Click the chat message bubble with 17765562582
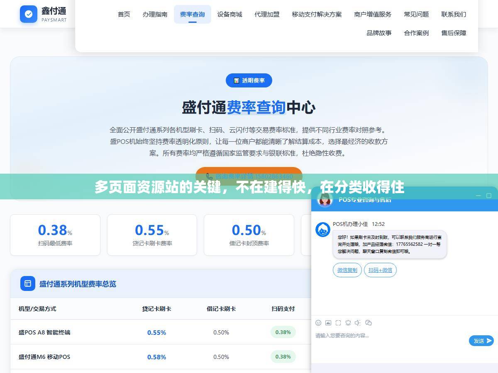 390,245
